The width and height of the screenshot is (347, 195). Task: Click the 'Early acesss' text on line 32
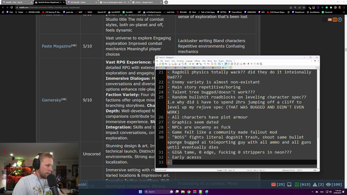point(187,157)
